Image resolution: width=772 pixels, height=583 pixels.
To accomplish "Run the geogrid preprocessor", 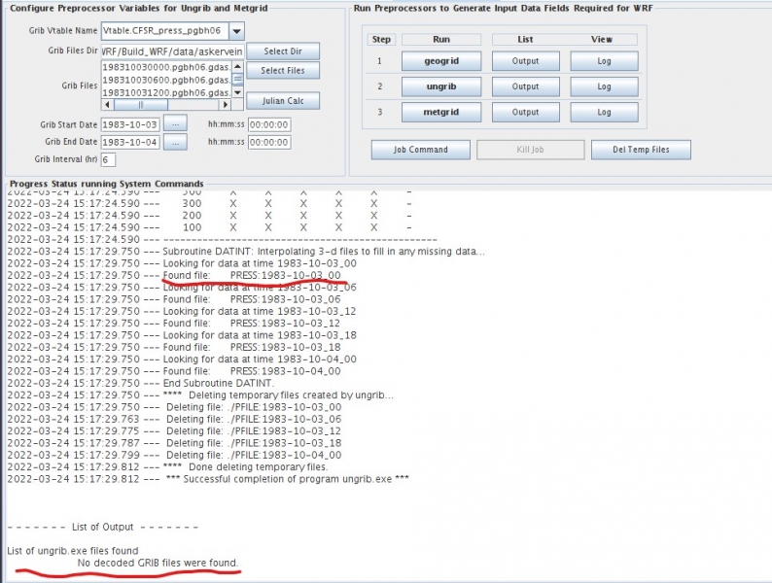I will (x=440, y=60).
